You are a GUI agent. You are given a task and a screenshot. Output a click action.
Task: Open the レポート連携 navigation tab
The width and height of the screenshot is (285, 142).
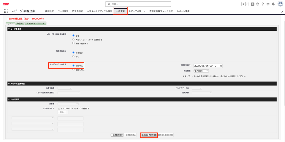point(183,12)
